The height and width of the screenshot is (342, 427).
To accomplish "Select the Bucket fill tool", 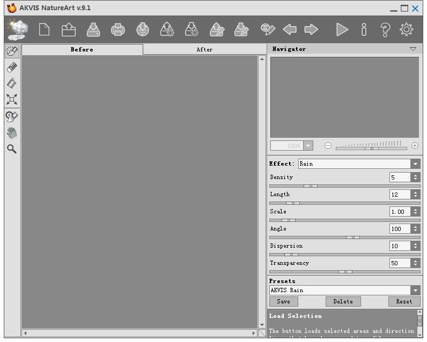I will click(12, 83).
